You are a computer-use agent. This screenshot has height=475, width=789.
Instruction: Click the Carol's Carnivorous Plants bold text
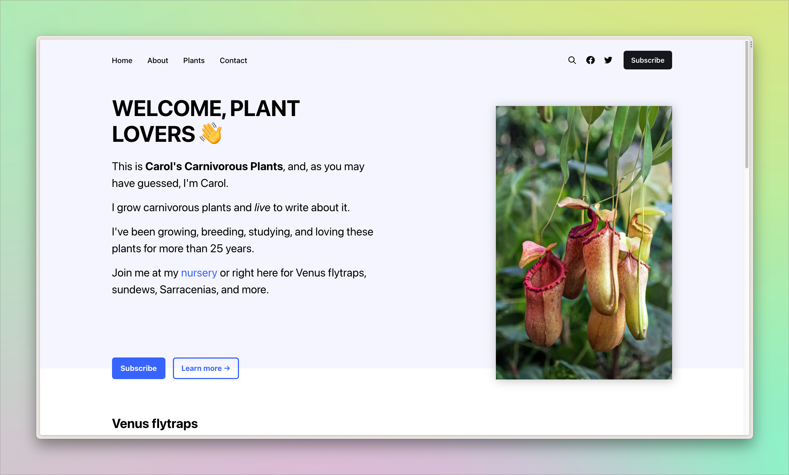tap(214, 166)
